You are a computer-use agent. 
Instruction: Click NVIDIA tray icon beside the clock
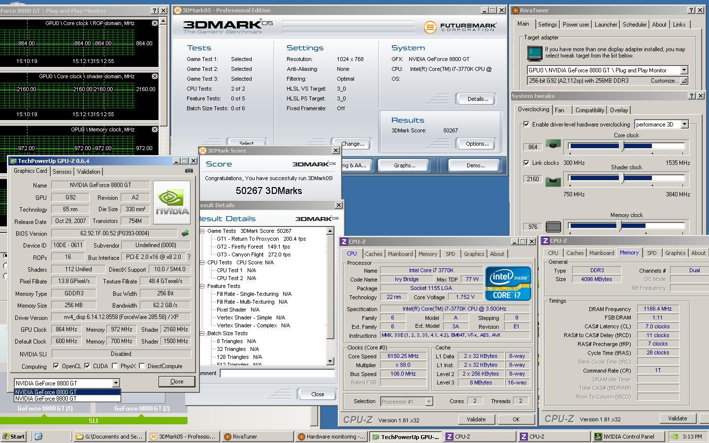674,436
